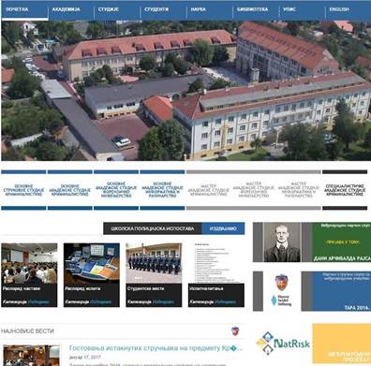Select the СТУДЕНТИ navigation item
This screenshot has height=366, width=371.
[x=156, y=9]
